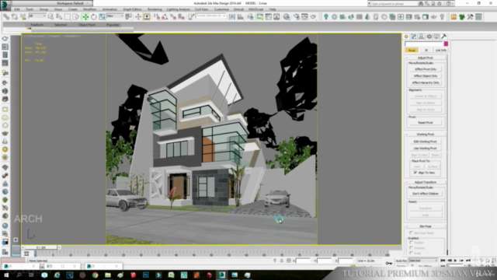Viewport: 497px width, 280px height.
Task: Switch to the Freeform ribbon tab
Action: 37,25
